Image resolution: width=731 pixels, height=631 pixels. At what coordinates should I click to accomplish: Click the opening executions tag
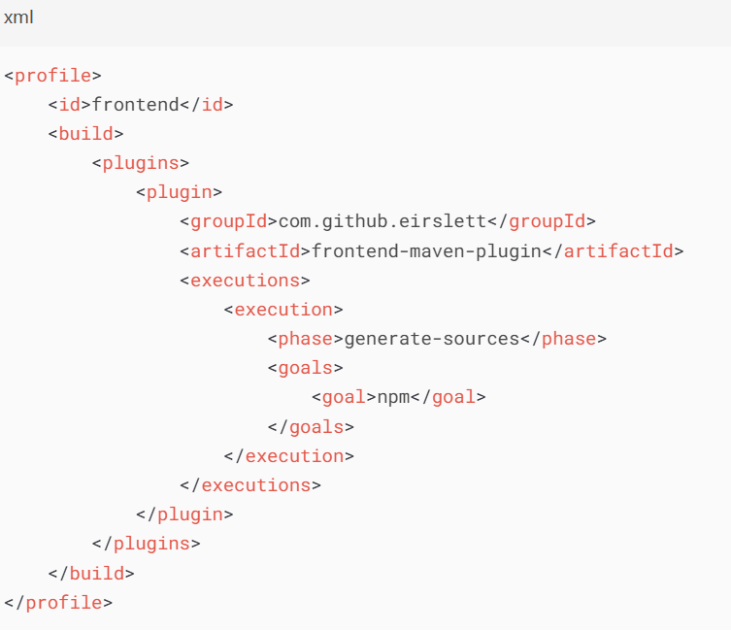pyautogui.click(x=246, y=281)
